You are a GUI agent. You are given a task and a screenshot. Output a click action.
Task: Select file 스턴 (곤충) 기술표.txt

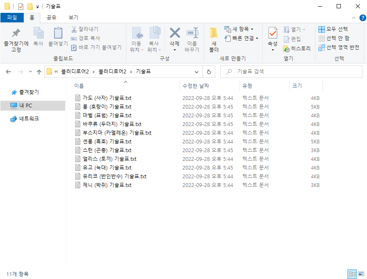coord(107,150)
